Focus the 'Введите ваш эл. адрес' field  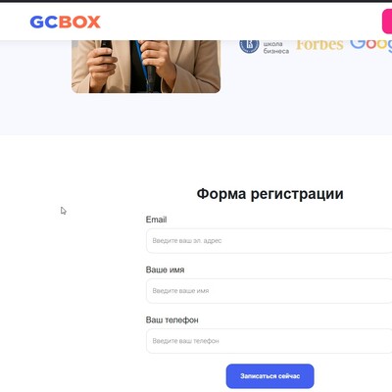269,241
